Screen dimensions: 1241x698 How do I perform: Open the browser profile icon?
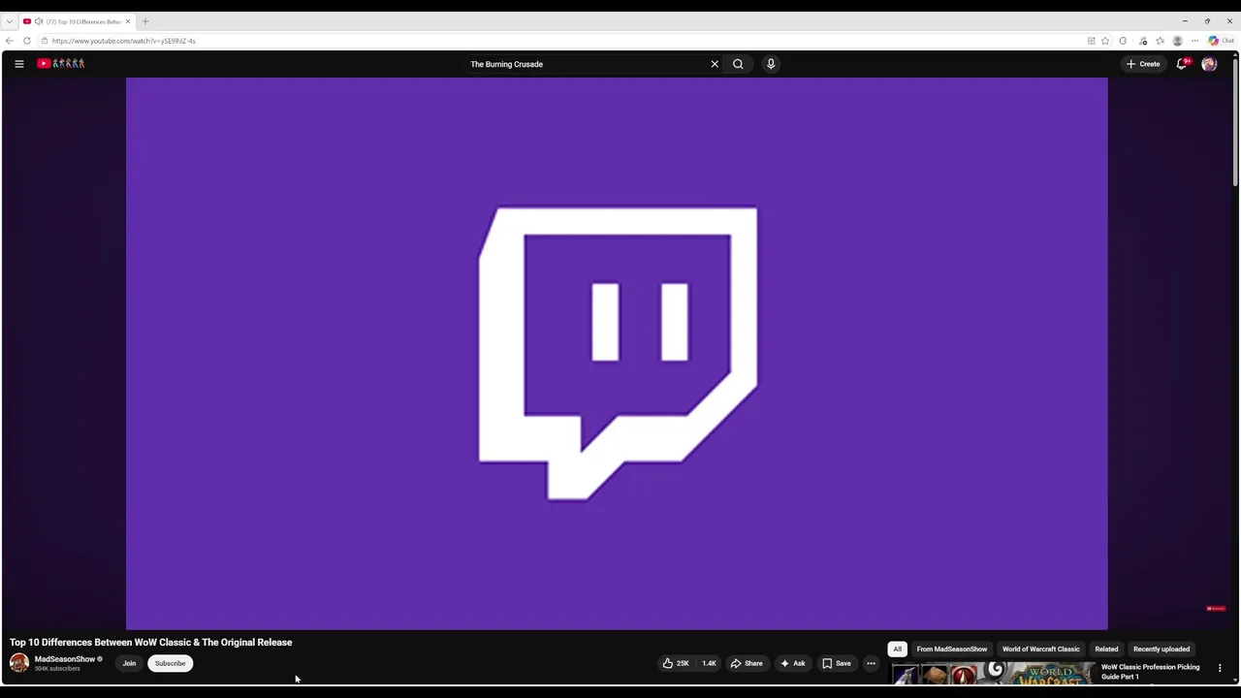tap(1178, 41)
